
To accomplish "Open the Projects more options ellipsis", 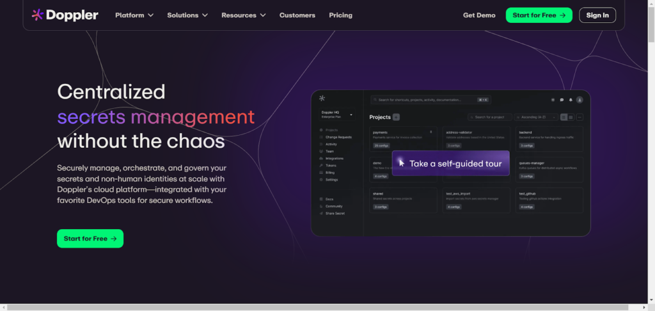I will [x=580, y=118].
